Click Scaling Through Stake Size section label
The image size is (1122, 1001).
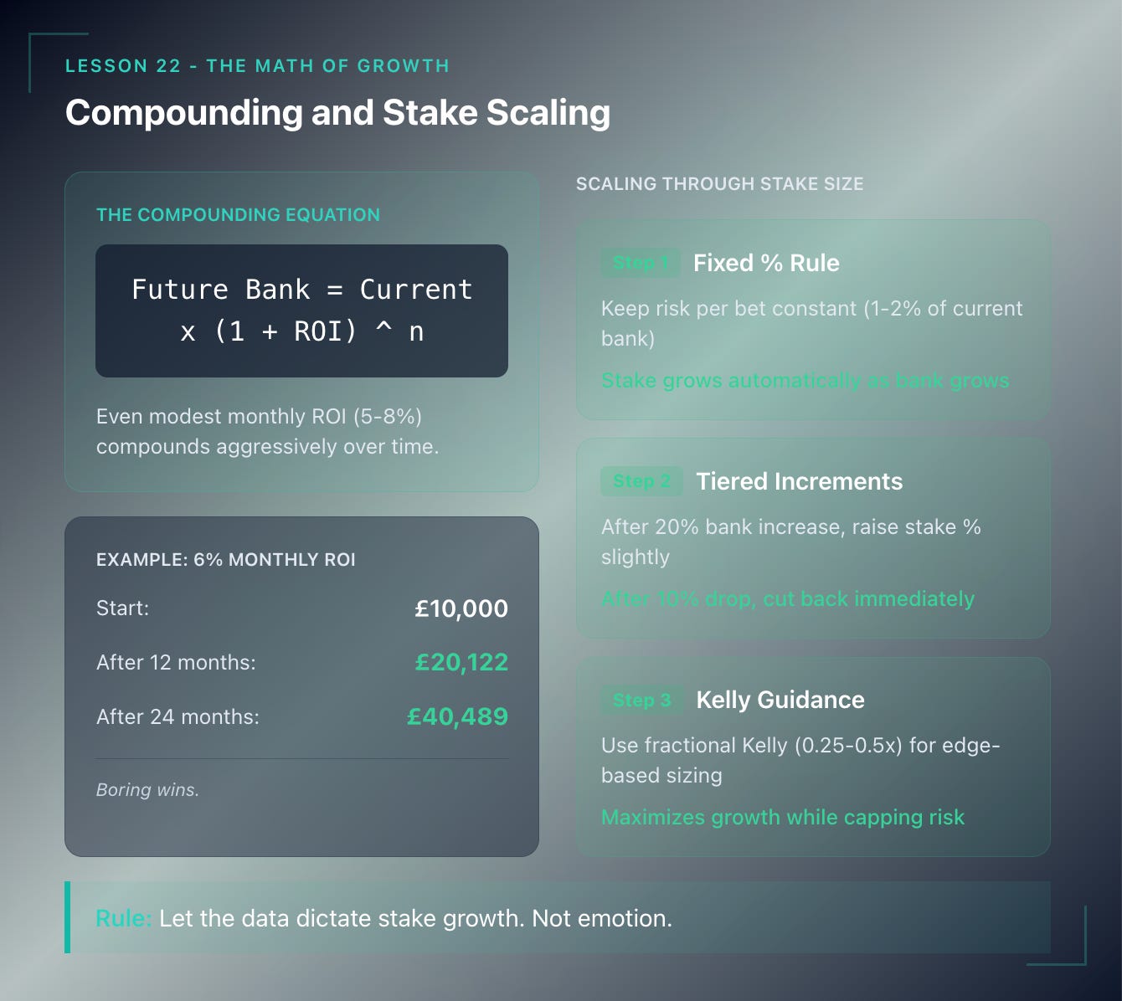point(719,184)
